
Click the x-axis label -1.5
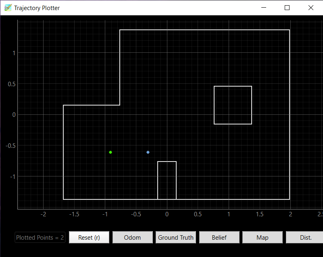click(x=74, y=214)
